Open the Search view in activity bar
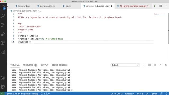Image resolution: width=169 pixels, height=95 pixels. coord(3,16)
